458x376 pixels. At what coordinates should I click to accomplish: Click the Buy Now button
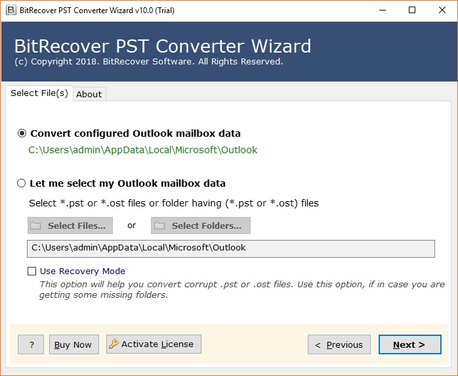point(73,344)
